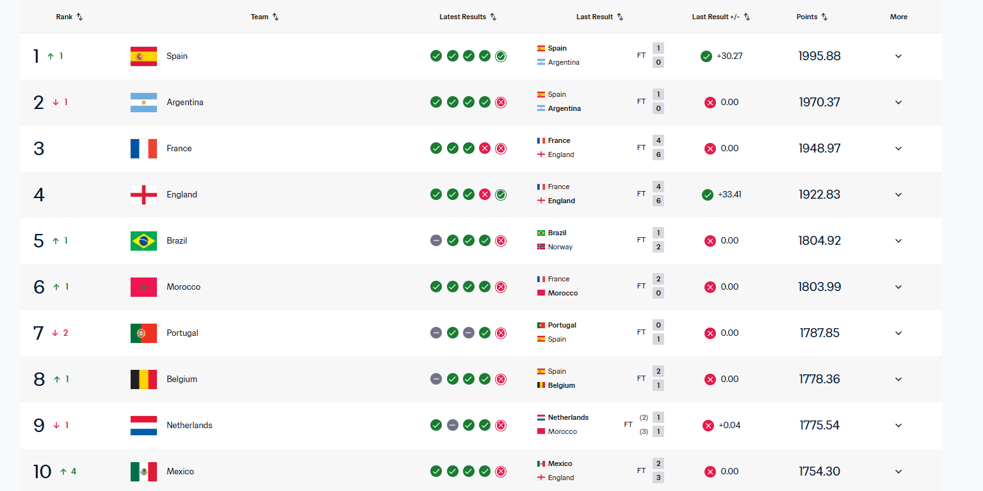Click the points value 1754.30
This screenshot has height=491, width=983.
pyautogui.click(x=820, y=472)
